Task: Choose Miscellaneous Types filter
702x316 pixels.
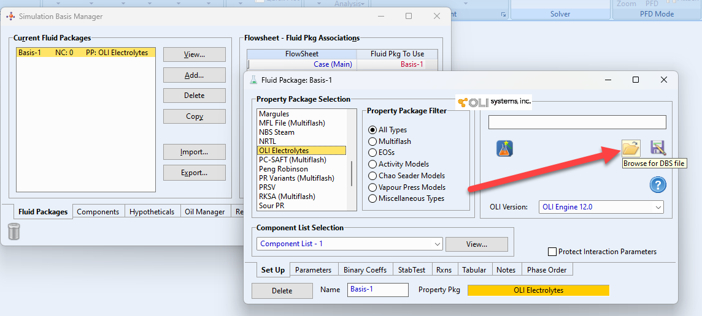Action: pyautogui.click(x=372, y=198)
